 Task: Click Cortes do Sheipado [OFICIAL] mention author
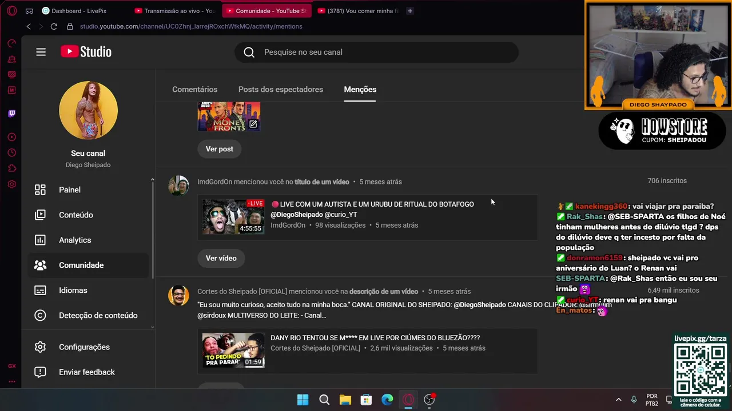[x=243, y=292]
